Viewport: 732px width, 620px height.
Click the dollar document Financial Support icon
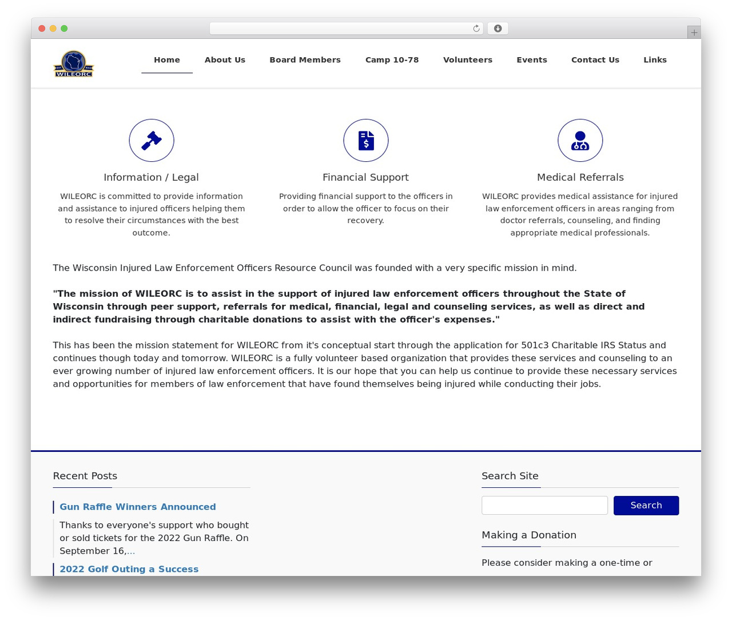click(x=366, y=141)
